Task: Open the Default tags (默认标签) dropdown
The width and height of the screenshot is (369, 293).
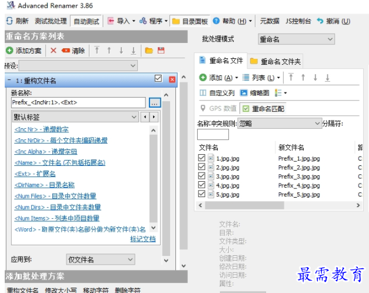Action: coord(75,117)
